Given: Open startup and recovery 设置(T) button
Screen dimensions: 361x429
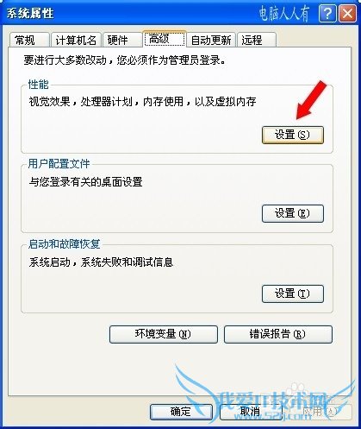Looking at the screenshot, I should point(293,293).
